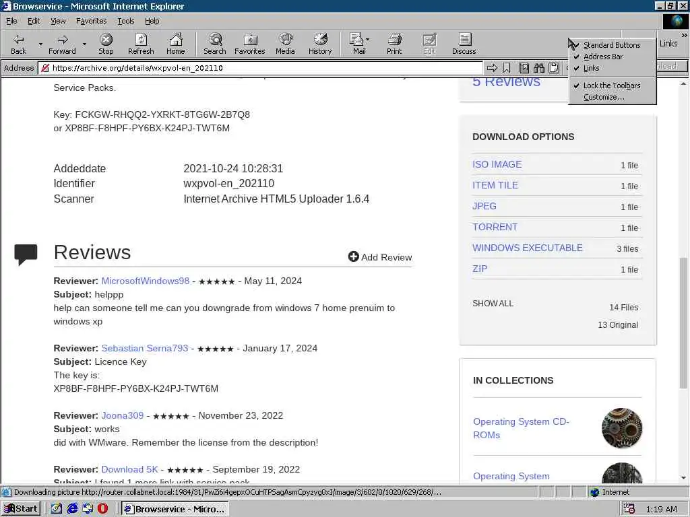Download the ZIP file
This screenshot has width=690, height=517.
pyautogui.click(x=480, y=269)
